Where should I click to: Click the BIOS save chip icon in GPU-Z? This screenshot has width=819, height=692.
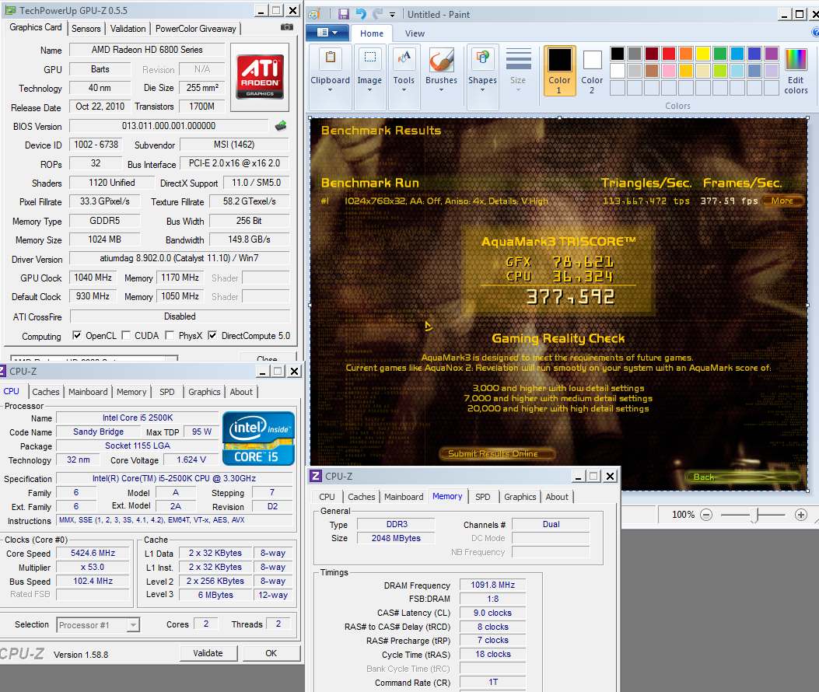281,125
